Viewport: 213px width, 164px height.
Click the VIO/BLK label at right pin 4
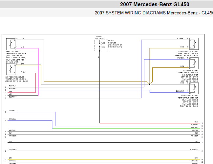tap(195, 130)
